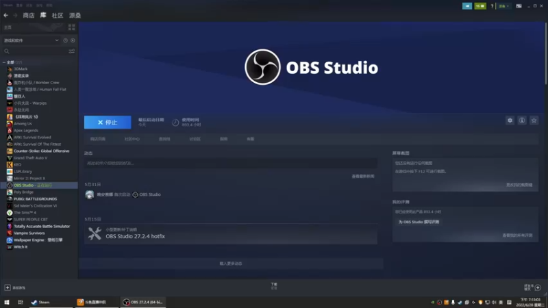Switch to OBS 27.2.4 taskbar window
This screenshot has width=548, height=308.
pyautogui.click(x=143, y=302)
